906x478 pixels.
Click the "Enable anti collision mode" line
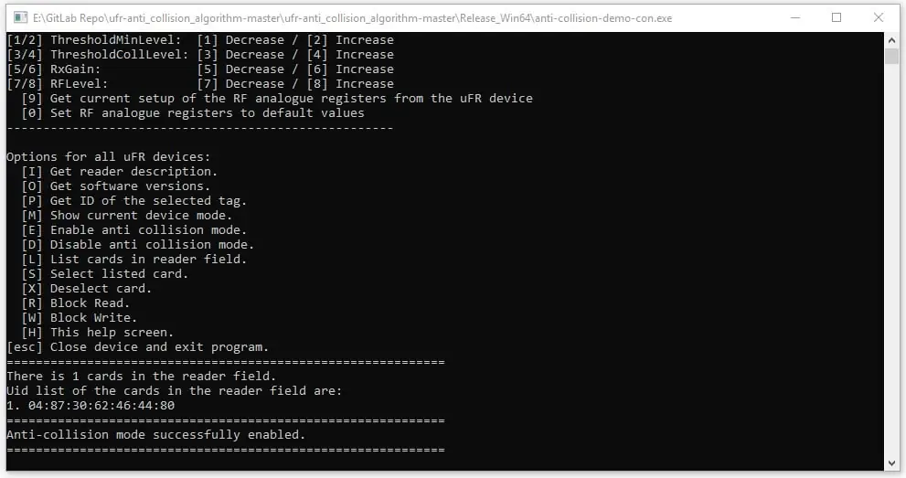pos(134,229)
